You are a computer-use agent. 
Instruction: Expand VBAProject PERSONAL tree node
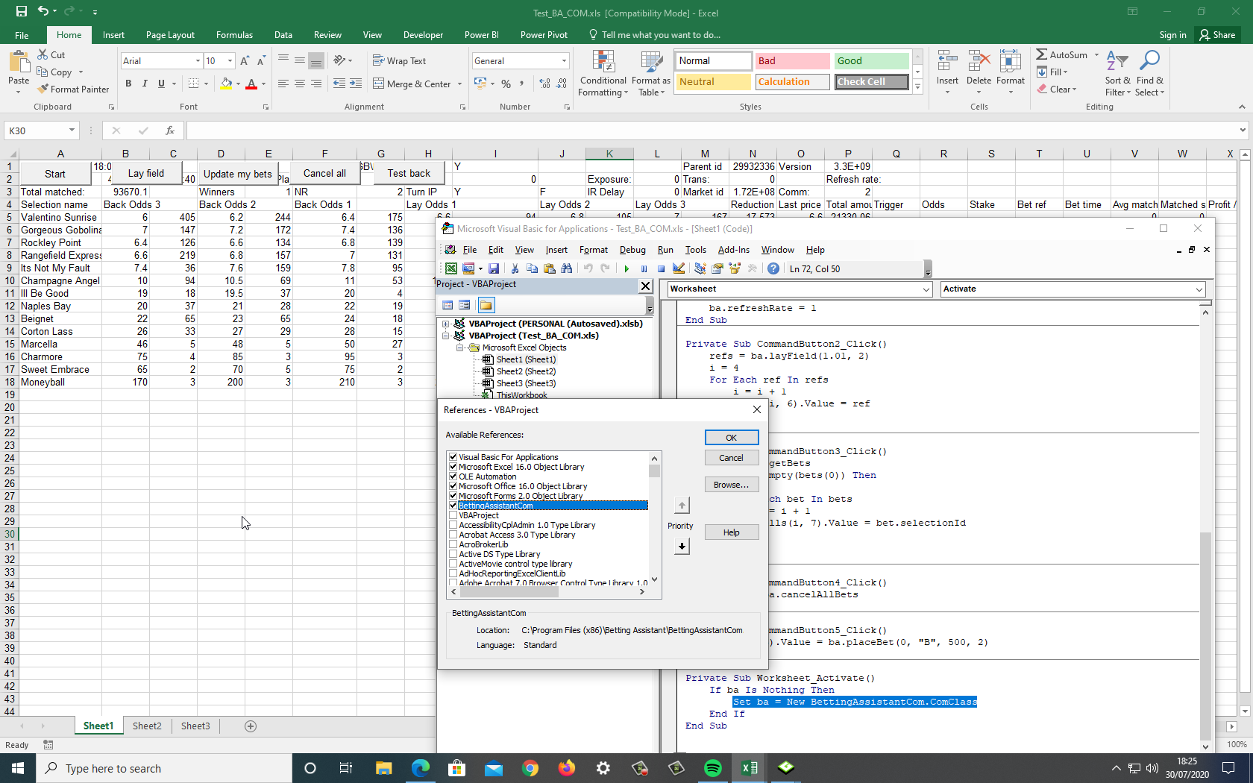click(446, 324)
